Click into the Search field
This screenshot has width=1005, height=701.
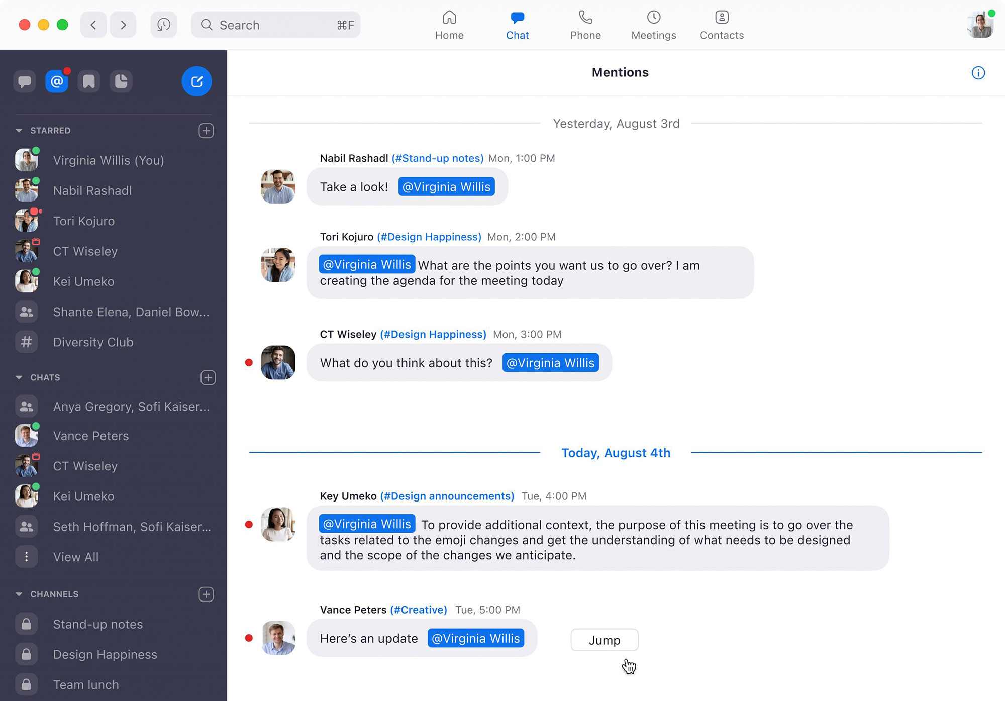pos(276,25)
